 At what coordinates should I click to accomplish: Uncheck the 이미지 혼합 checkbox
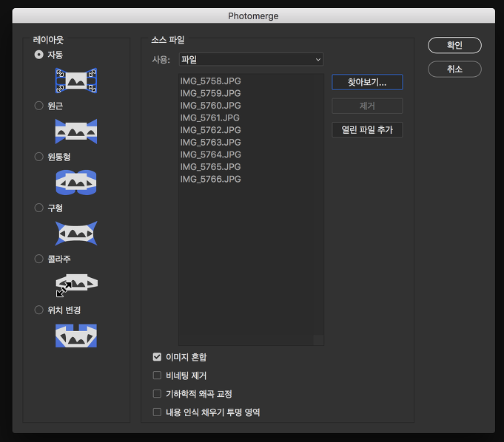[x=157, y=356]
